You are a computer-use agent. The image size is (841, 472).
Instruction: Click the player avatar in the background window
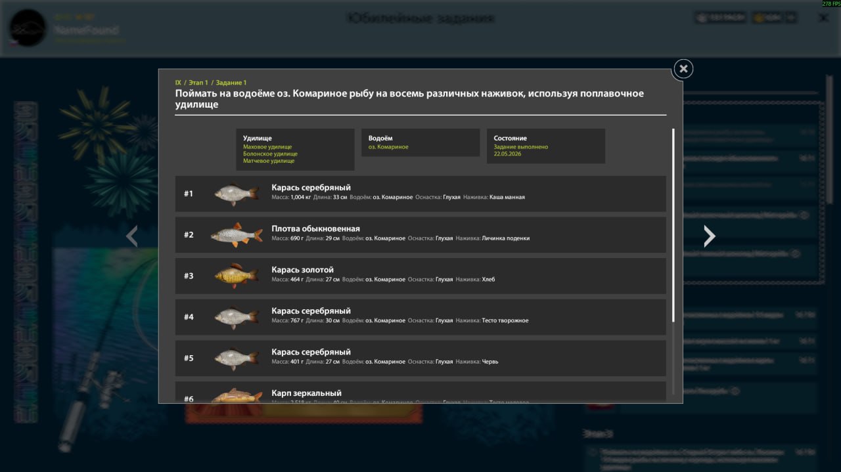click(28, 28)
